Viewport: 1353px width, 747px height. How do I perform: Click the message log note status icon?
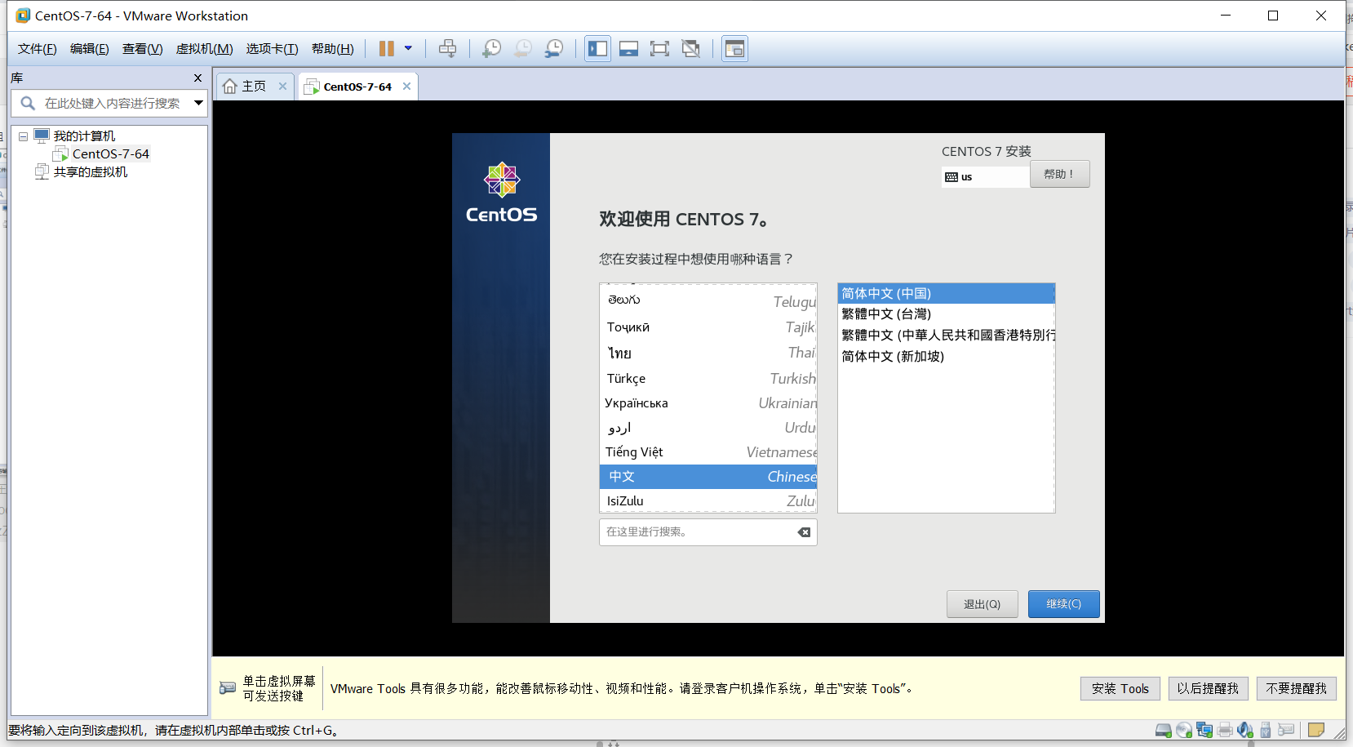point(1315,730)
